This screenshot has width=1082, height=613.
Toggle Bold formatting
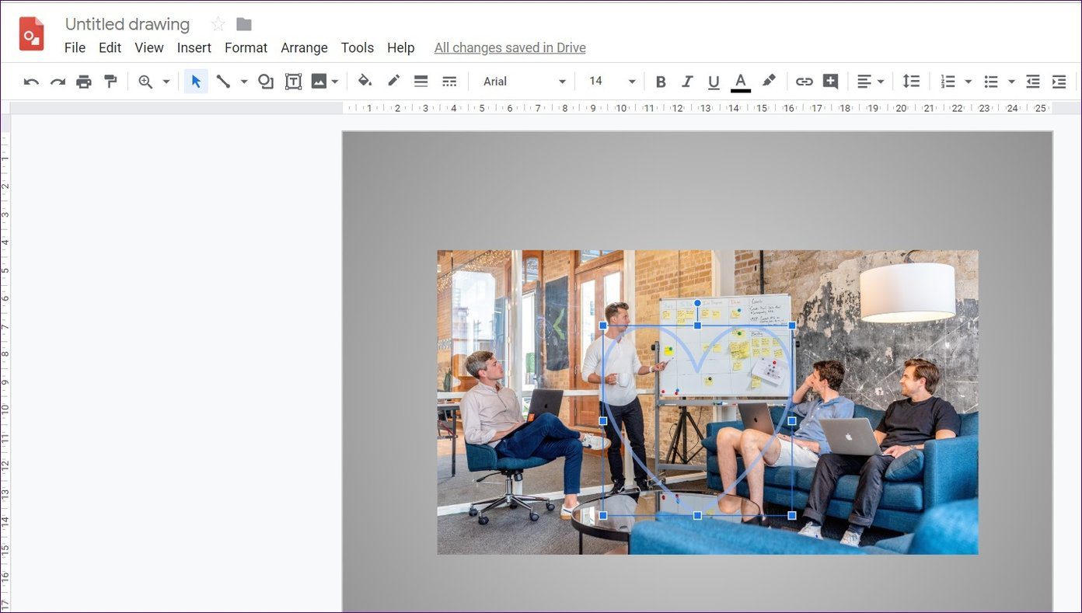pyautogui.click(x=661, y=82)
